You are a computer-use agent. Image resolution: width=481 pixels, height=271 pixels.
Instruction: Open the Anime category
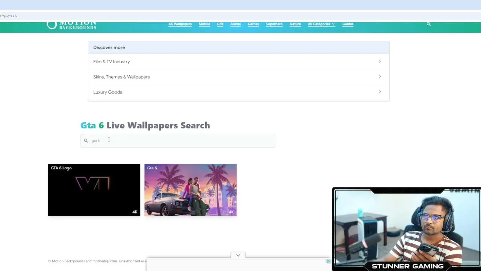(236, 24)
